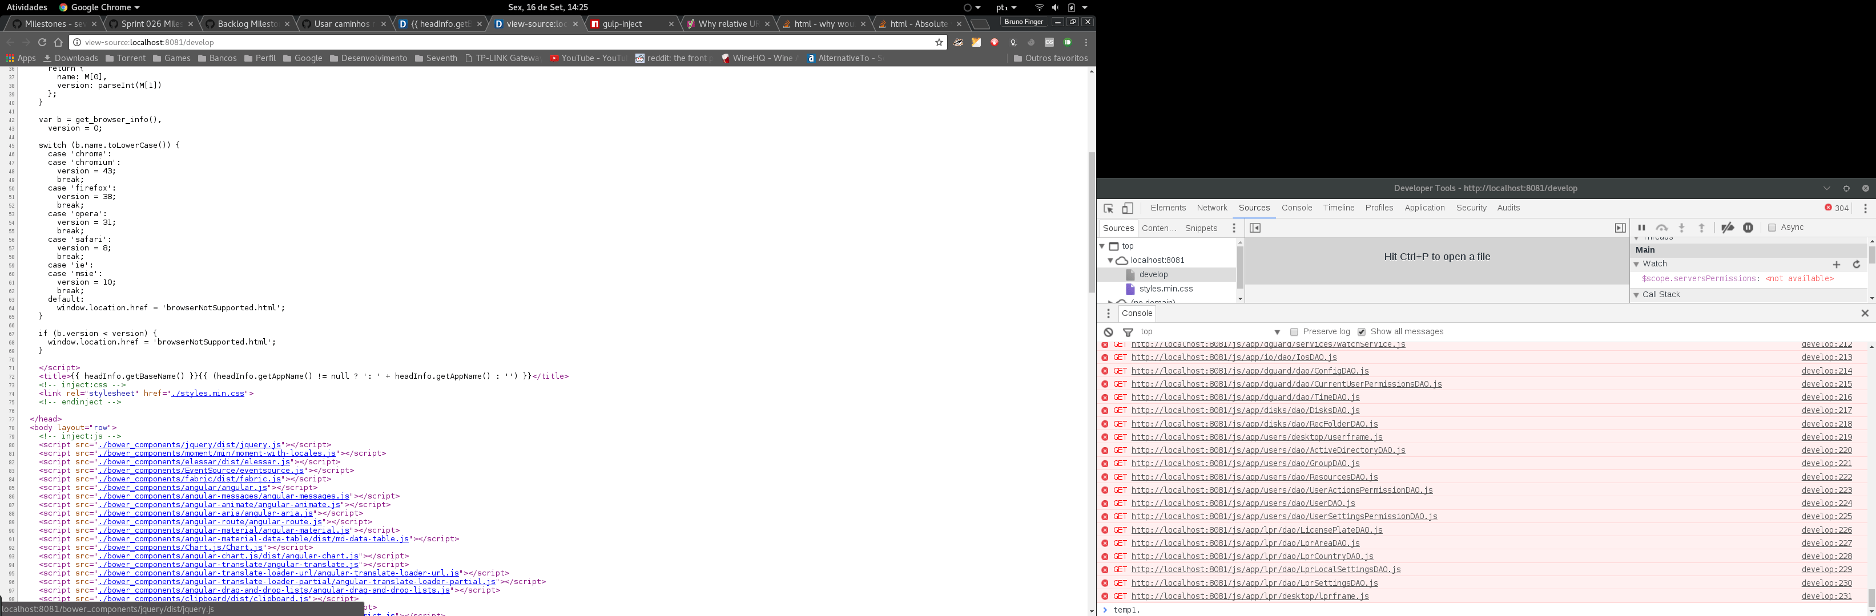Clear console log with clear icon
This screenshot has height=616, width=1876.
pos(1108,333)
